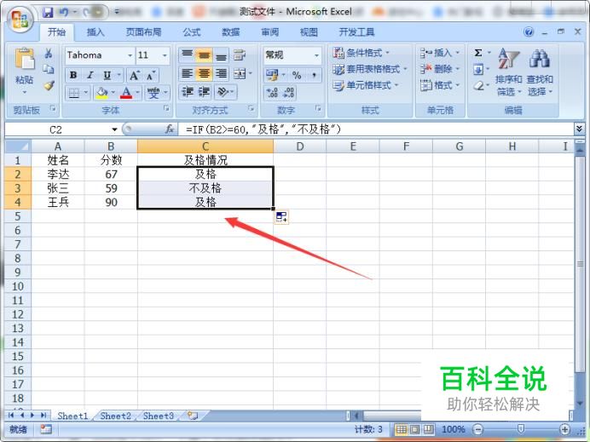This screenshot has height=442, width=590.
Task: Open 单元格样式 cell styles menu
Action: (x=366, y=85)
